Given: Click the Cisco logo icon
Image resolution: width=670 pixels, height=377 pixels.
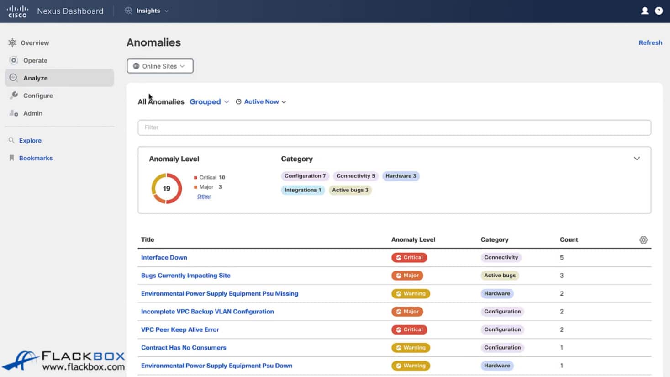Looking at the screenshot, I should coord(17,11).
